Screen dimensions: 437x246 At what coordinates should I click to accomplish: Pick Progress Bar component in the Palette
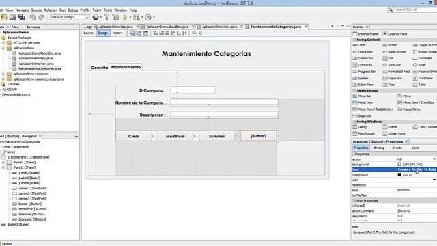[x=364, y=72]
